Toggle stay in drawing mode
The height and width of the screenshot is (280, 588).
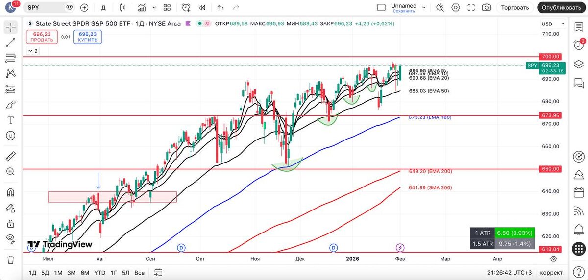pyautogui.click(x=11, y=208)
